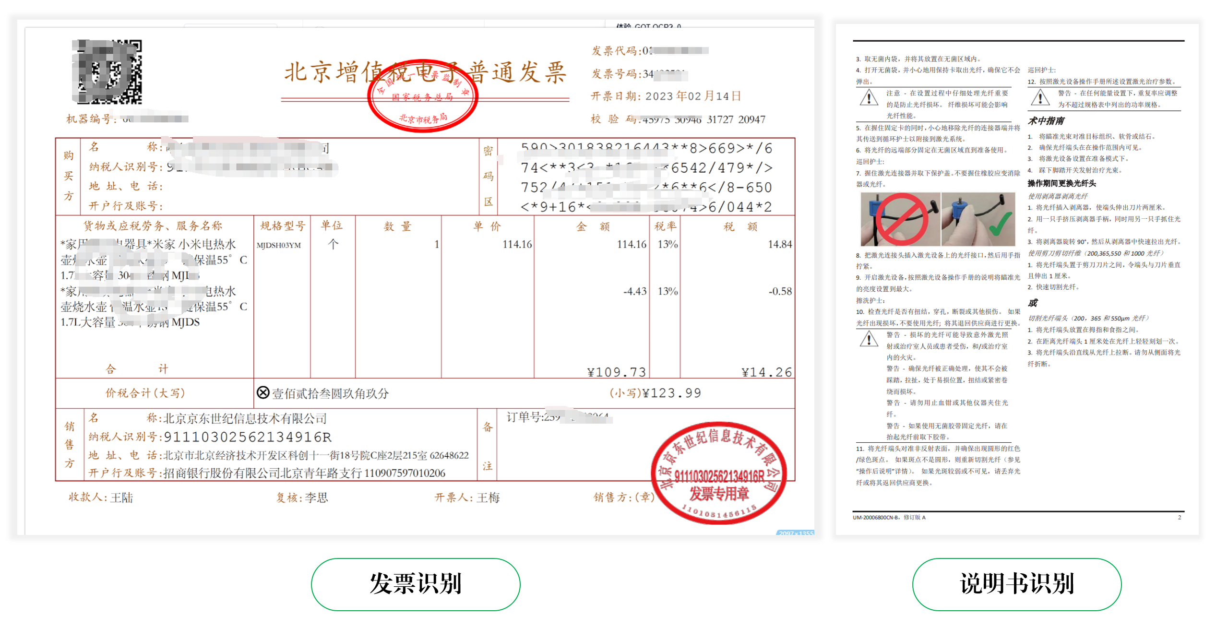Click the warning triangle beside 损坏的光纤 warning

point(869,340)
